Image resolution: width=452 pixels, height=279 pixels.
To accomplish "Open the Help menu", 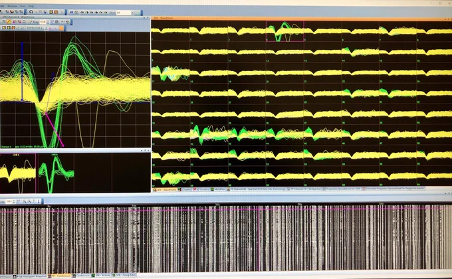I will tap(31, 6).
